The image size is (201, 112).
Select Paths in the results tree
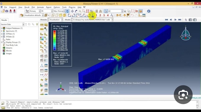(8, 39)
